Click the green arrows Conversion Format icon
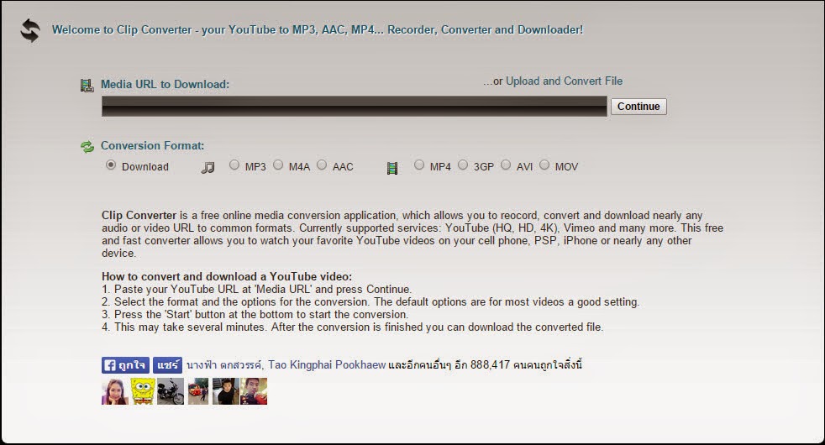The height and width of the screenshot is (445, 825). [87, 147]
